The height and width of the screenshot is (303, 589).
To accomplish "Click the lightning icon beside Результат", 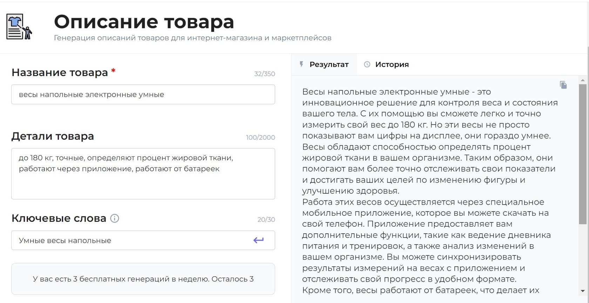I will [301, 64].
